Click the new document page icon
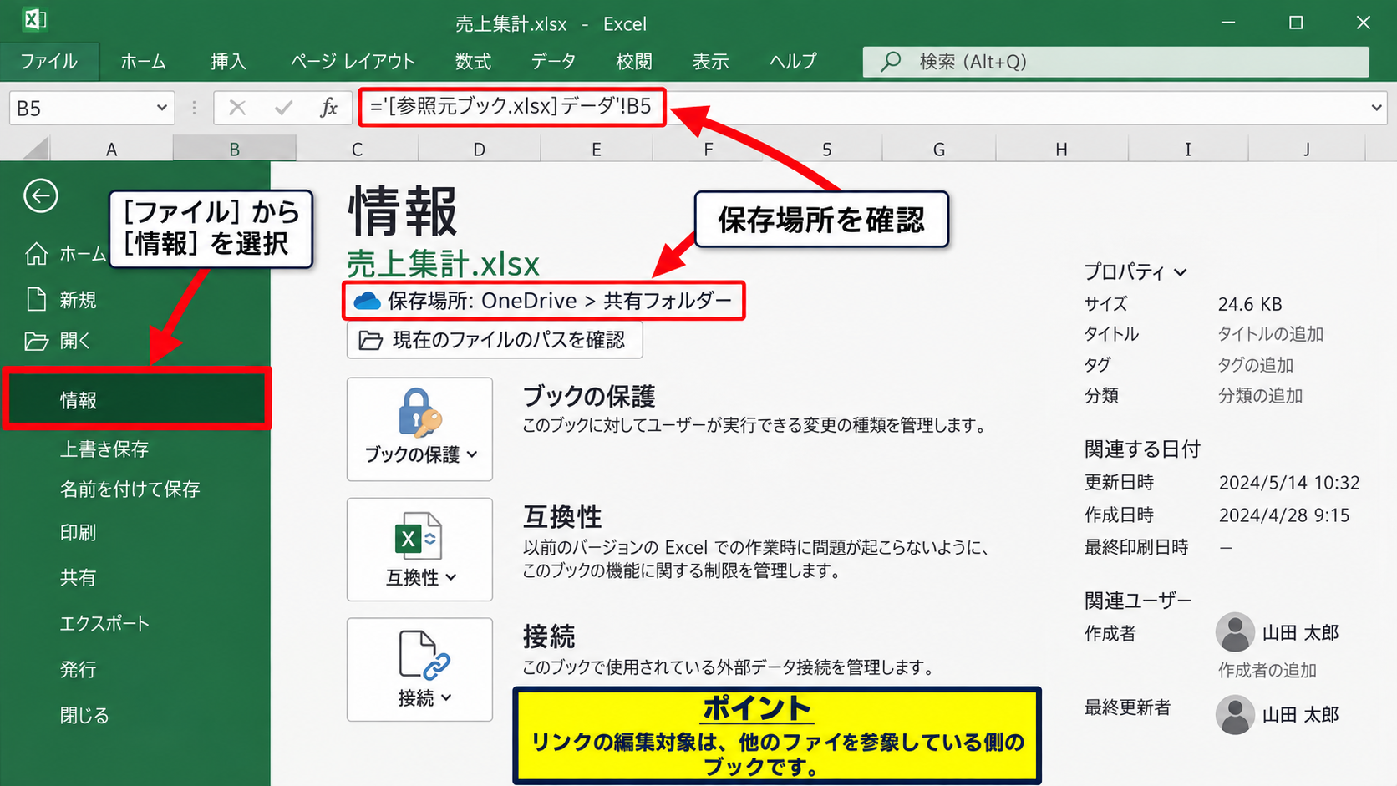 (36, 299)
